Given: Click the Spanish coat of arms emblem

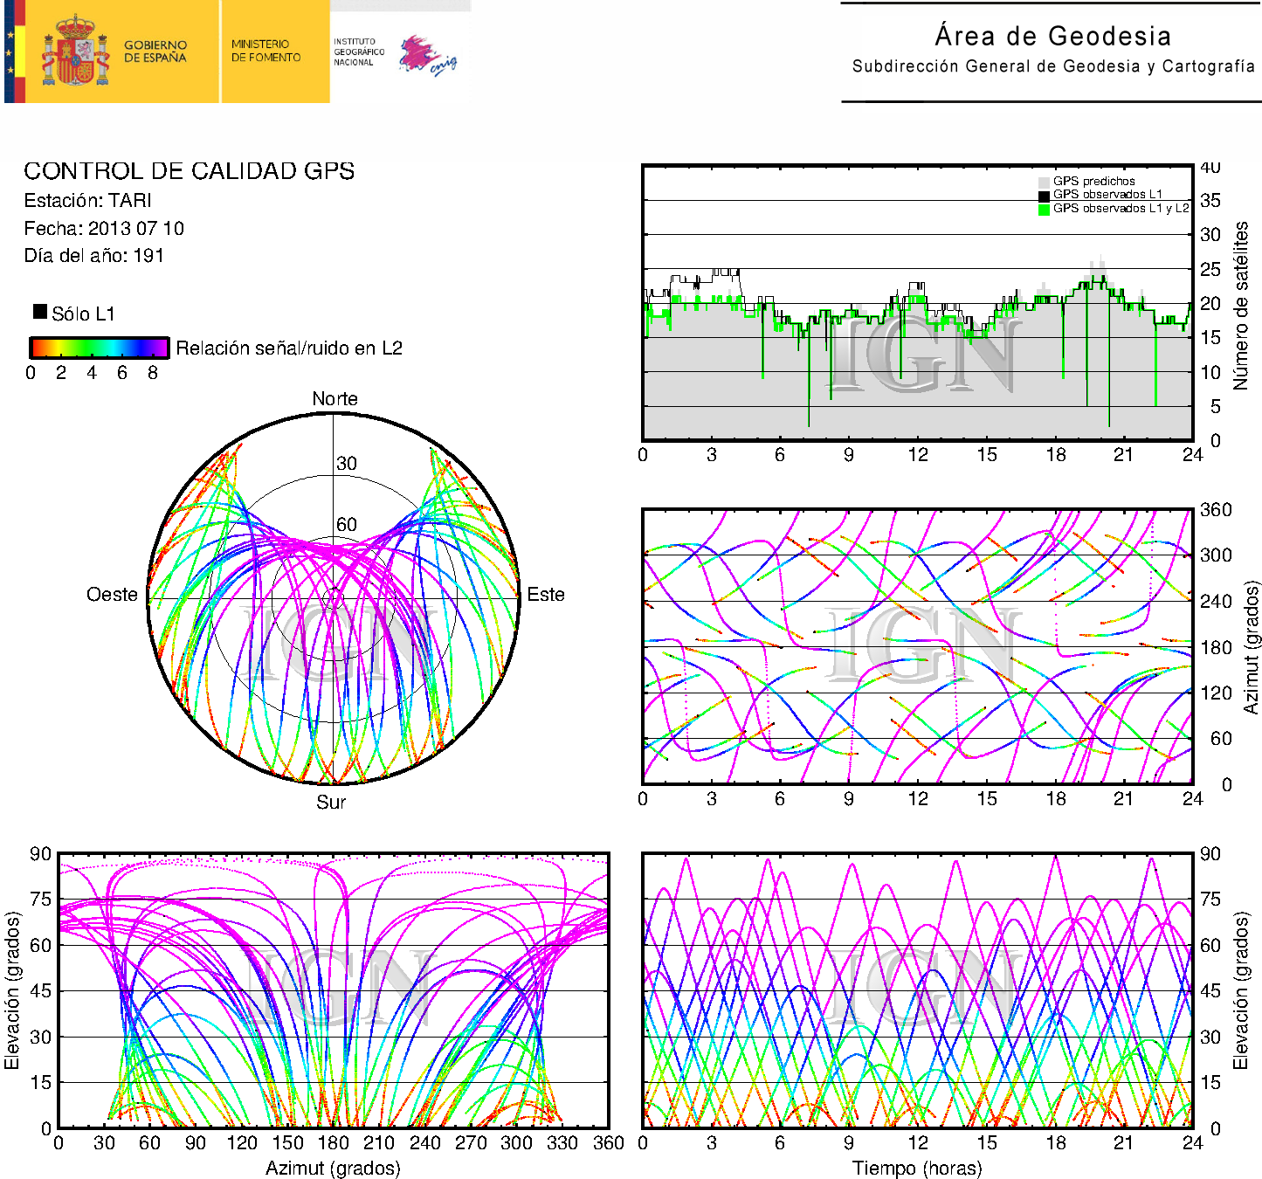Looking at the screenshot, I should pyautogui.click(x=75, y=52).
